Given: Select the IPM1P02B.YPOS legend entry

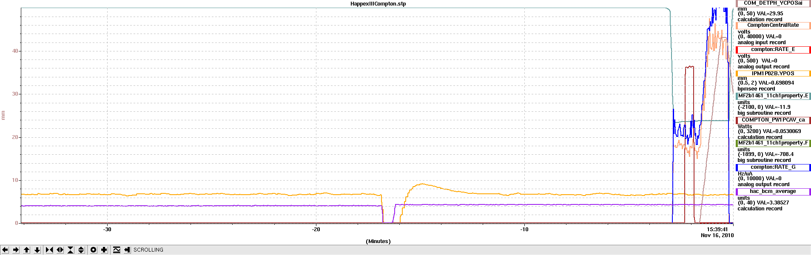Looking at the screenshot, I should click(773, 74).
